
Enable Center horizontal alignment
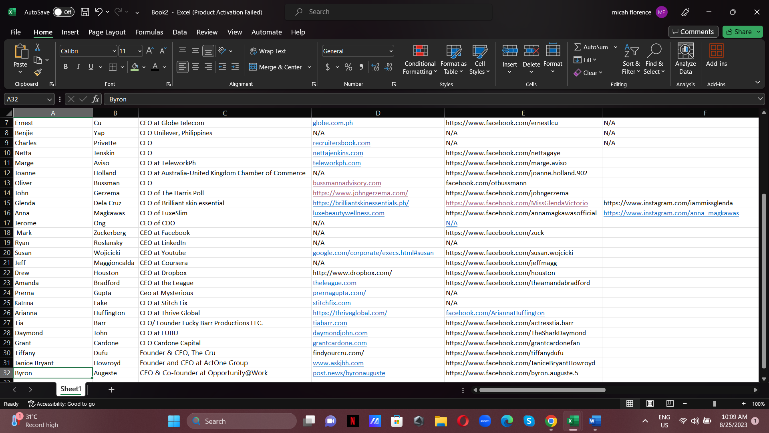(x=195, y=67)
